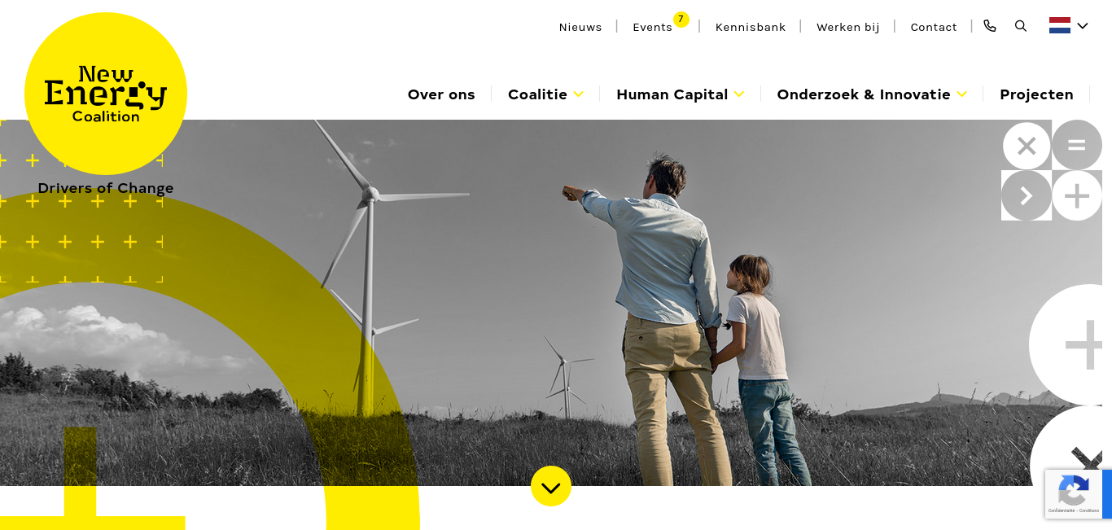Image resolution: width=1112 pixels, height=530 pixels.
Task: Click the white X circle on the banner
Action: tap(1027, 146)
